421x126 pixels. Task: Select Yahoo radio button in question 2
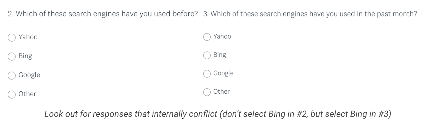pos(12,38)
